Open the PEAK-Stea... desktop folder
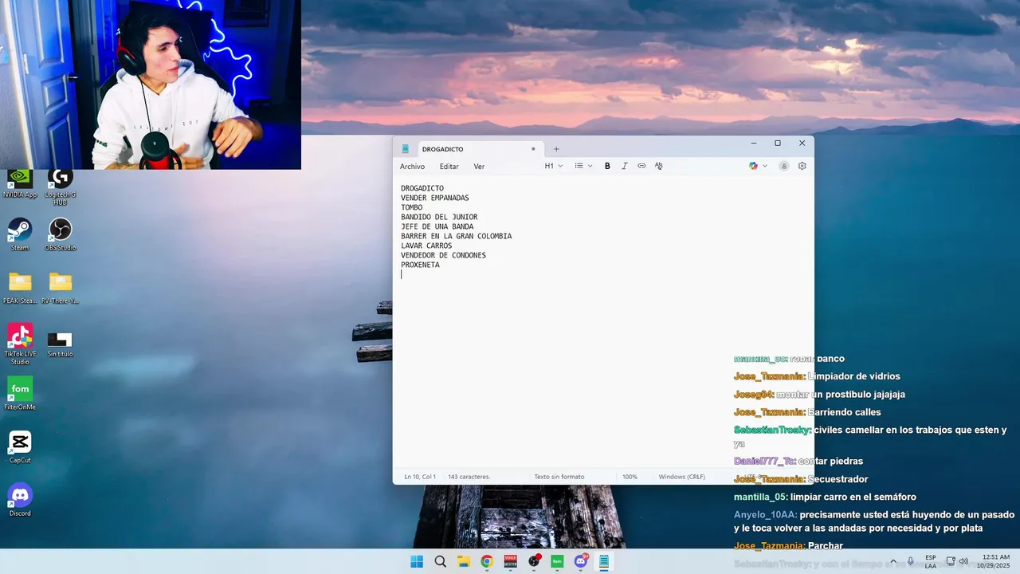 20,288
